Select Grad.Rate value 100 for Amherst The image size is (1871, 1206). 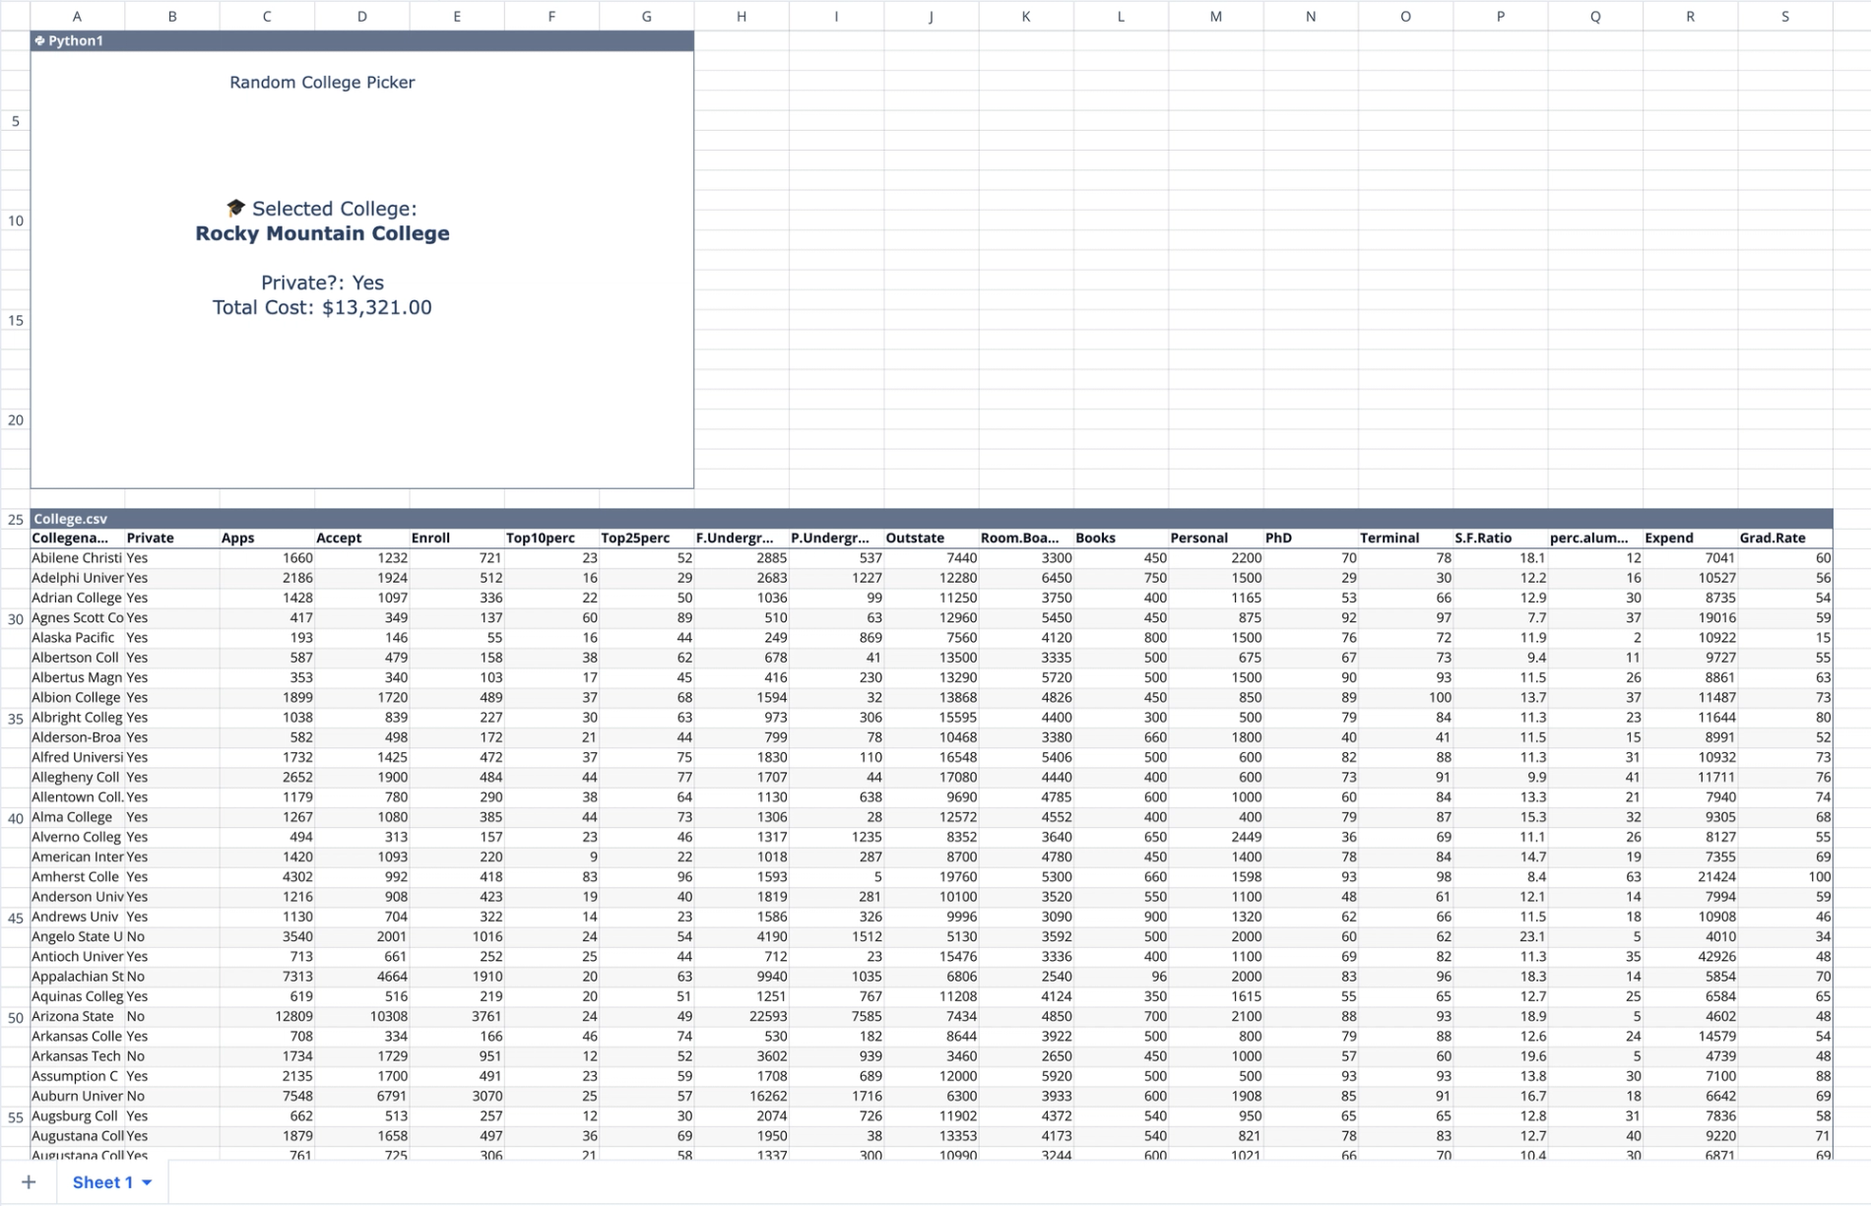tap(1784, 876)
